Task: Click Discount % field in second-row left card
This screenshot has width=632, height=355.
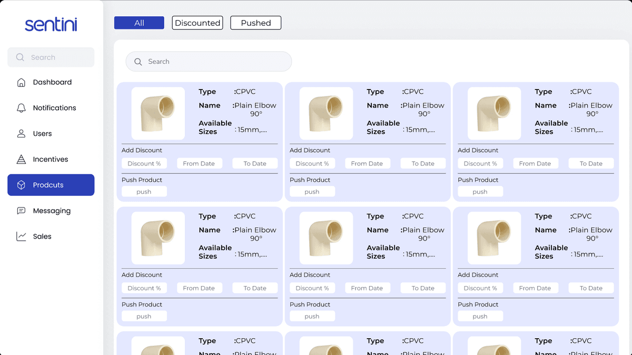Action: [x=144, y=288]
